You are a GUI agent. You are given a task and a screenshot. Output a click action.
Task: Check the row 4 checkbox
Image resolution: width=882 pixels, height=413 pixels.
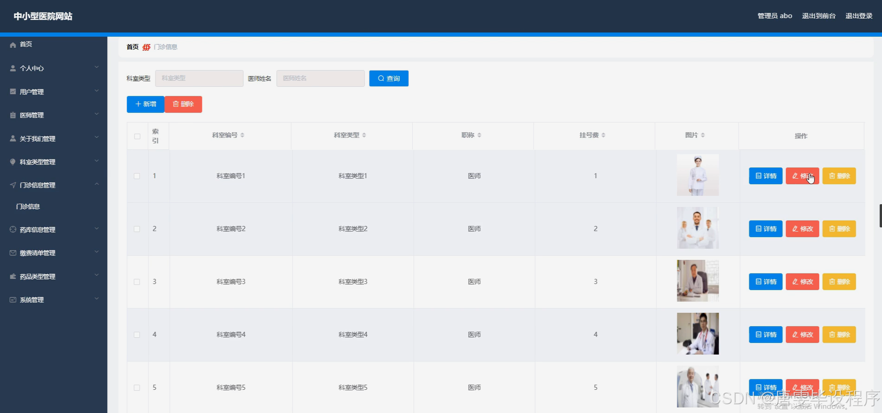(137, 335)
